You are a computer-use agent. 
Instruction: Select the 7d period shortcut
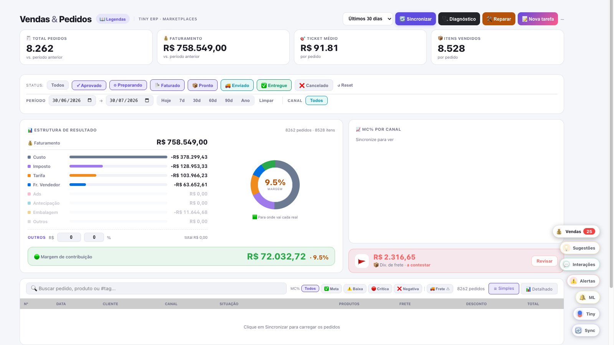pos(182,100)
